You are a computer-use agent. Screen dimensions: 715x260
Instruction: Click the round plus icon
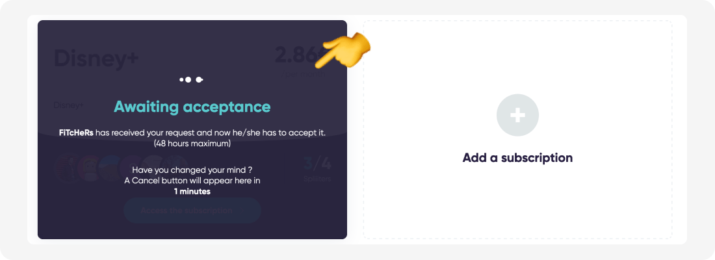pyautogui.click(x=517, y=116)
